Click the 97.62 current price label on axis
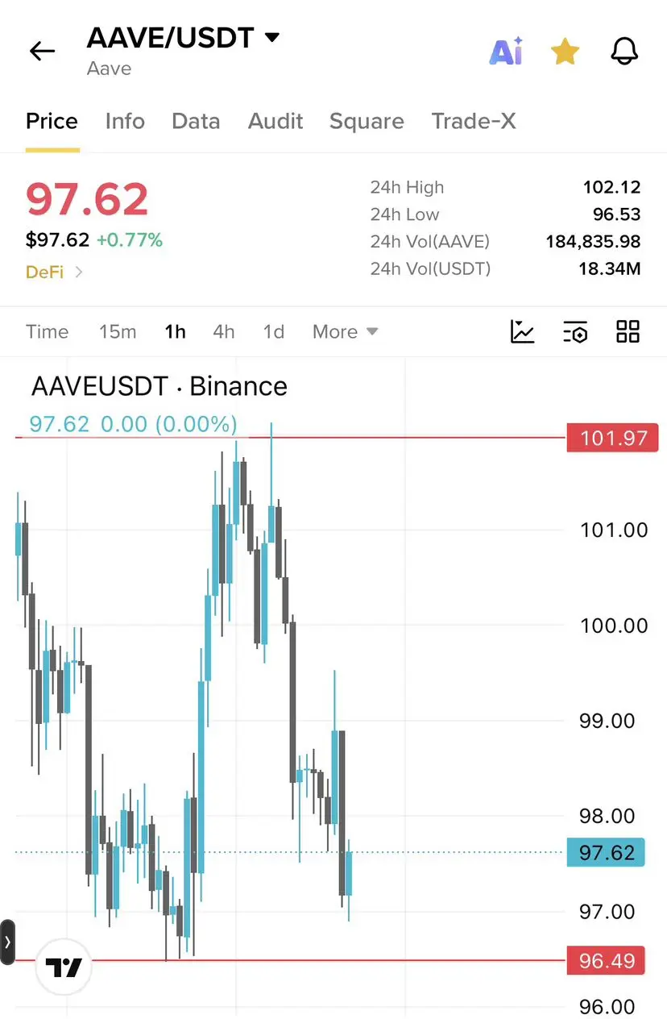Screen dimensions: 667x1019 [606, 852]
